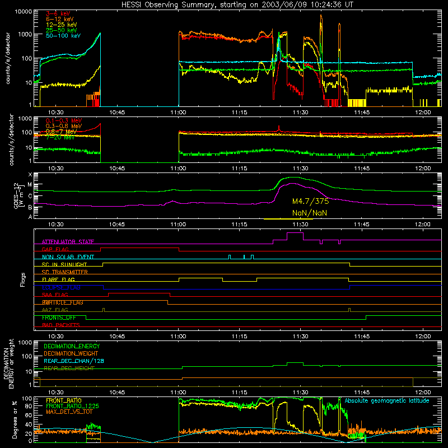The image size is (448, 448).
Task: Click the 10000 tick label in the top panel
Action: click(x=24, y=11)
